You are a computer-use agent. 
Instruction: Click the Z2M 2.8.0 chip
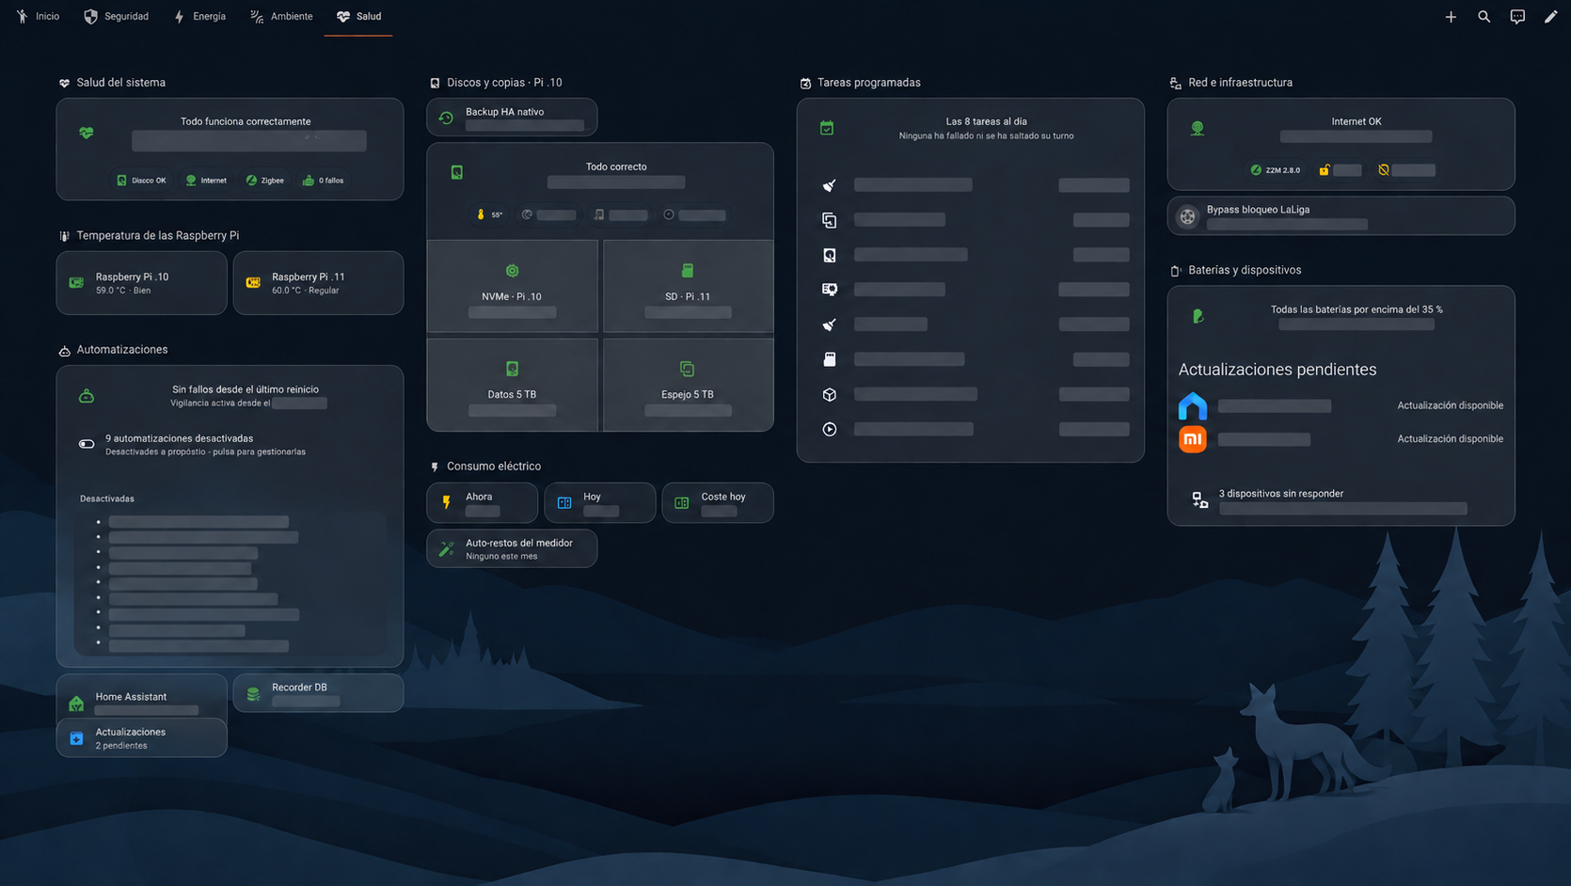pyautogui.click(x=1276, y=170)
